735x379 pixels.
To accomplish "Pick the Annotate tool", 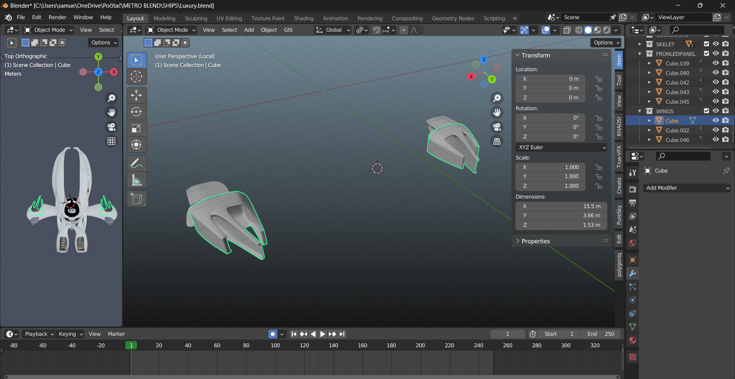I will (x=137, y=163).
